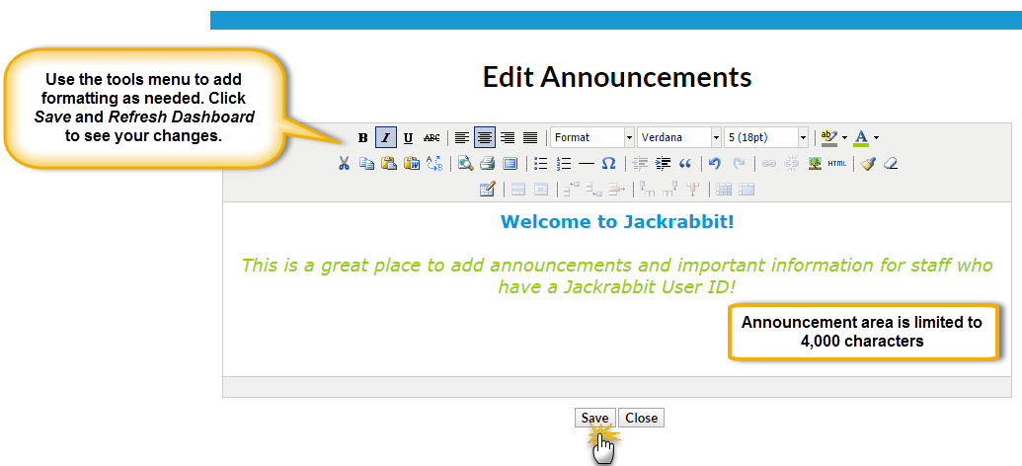
Task: Split merged table cells icon
Action: (724, 190)
